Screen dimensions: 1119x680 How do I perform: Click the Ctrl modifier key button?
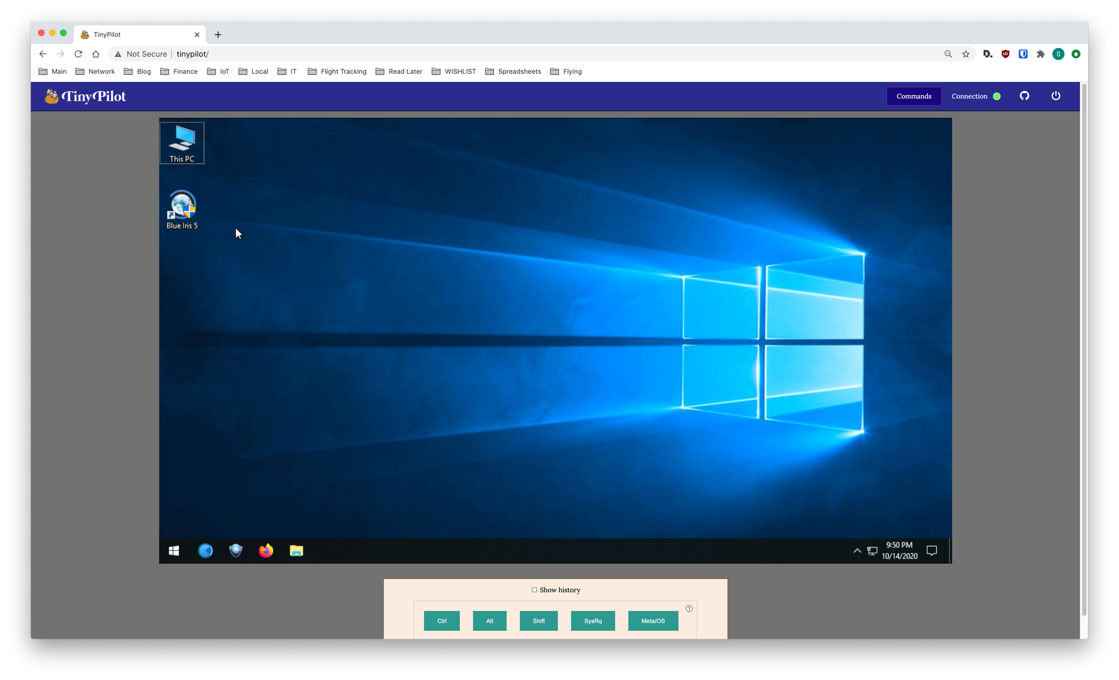click(x=442, y=621)
